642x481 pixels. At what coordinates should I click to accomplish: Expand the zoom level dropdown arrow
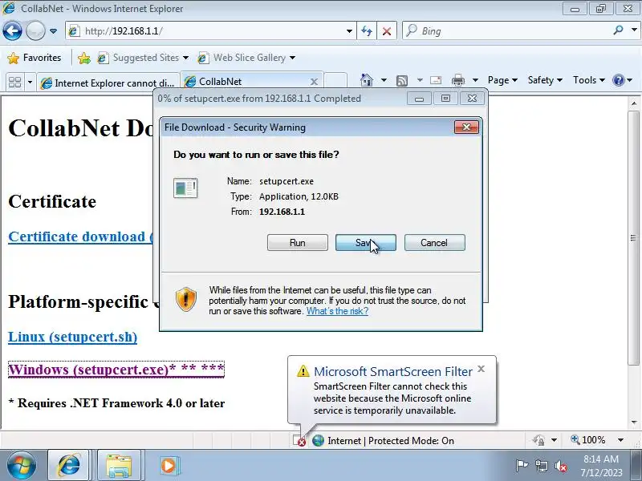point(620,440)
